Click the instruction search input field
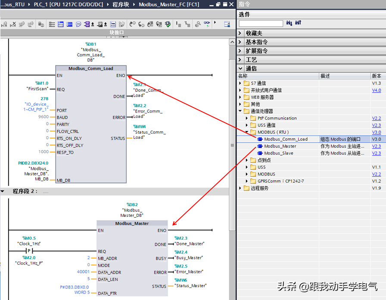 [x=261, y=23]
